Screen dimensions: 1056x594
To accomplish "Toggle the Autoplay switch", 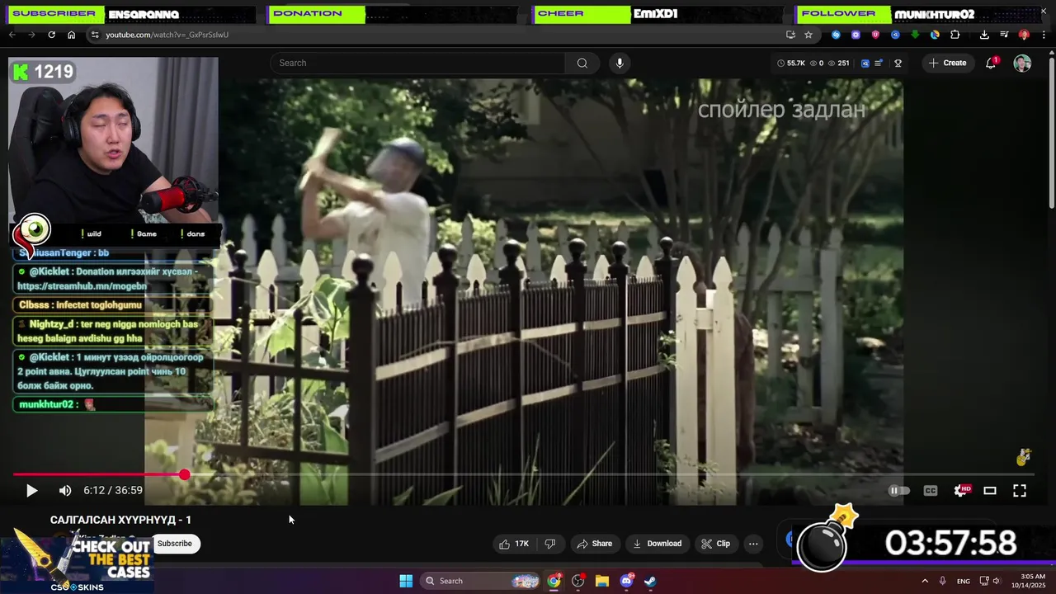I will [898, 491].
